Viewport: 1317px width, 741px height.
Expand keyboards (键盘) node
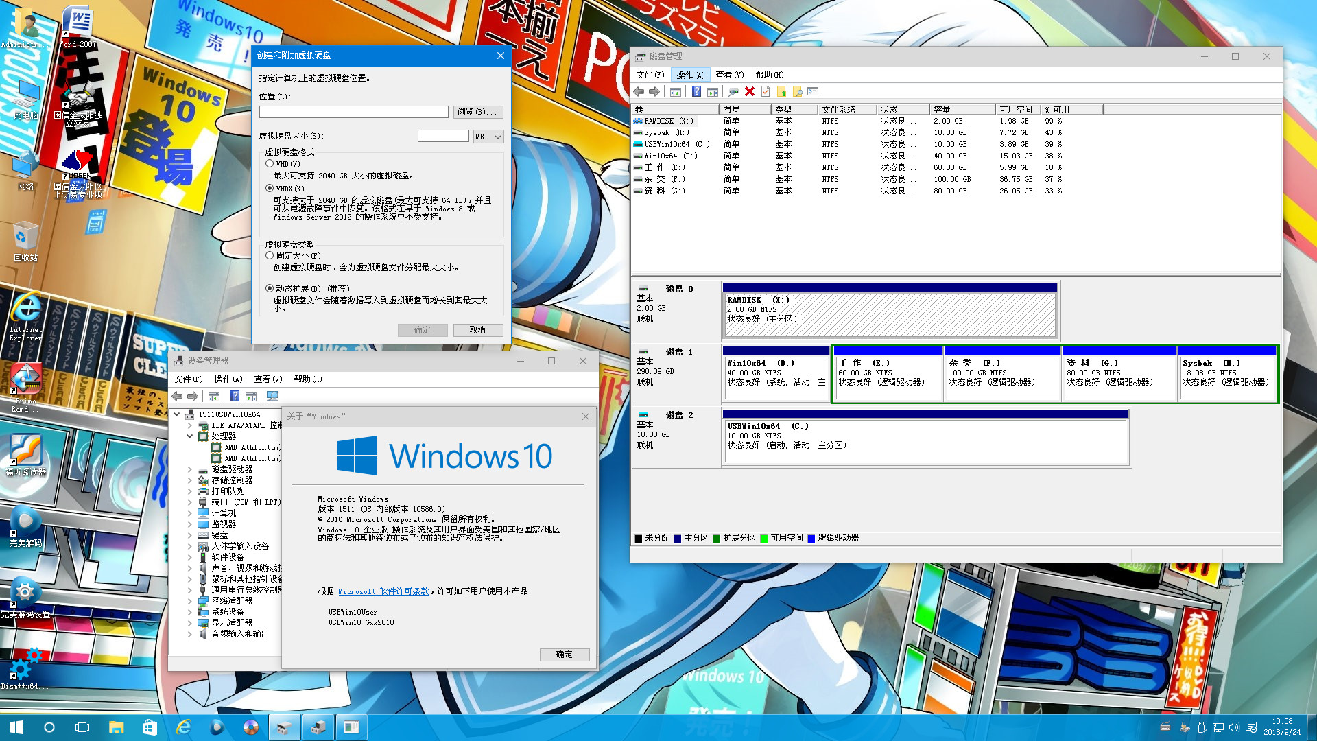tap(190, 535)
